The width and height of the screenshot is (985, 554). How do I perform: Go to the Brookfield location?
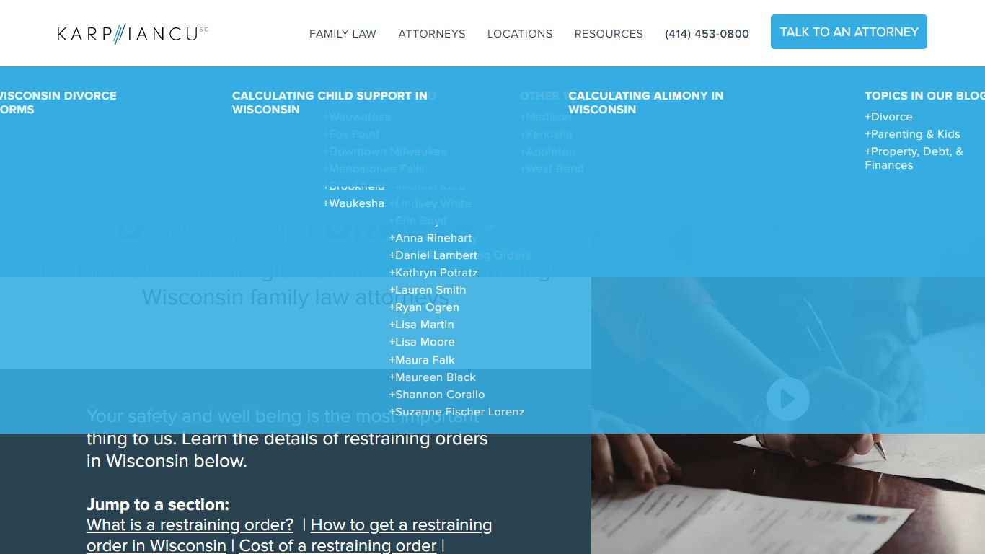click(353, 186)
